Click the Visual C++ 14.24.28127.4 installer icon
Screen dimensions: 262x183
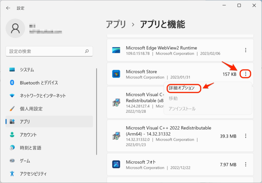[x=116, y=103]
